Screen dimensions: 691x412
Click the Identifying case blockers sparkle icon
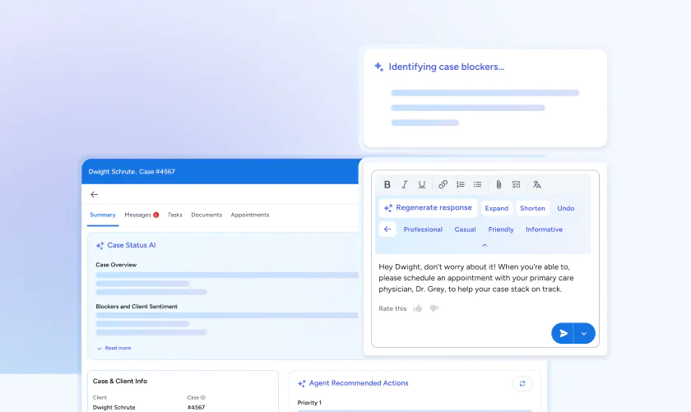[379, 67]
